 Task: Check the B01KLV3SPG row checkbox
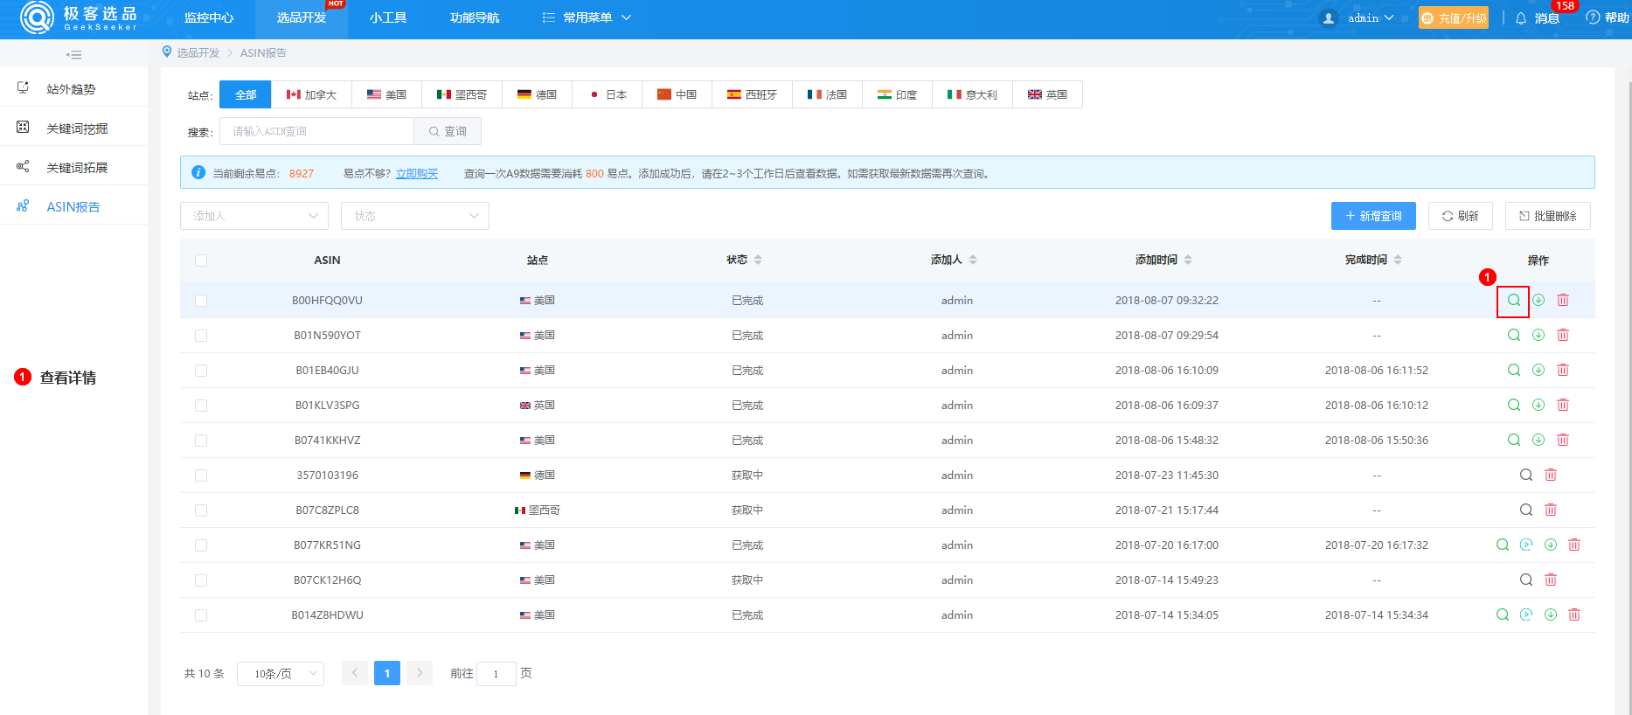point(201,406)
